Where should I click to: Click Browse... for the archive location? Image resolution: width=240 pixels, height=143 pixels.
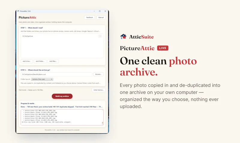pos(98,74)
